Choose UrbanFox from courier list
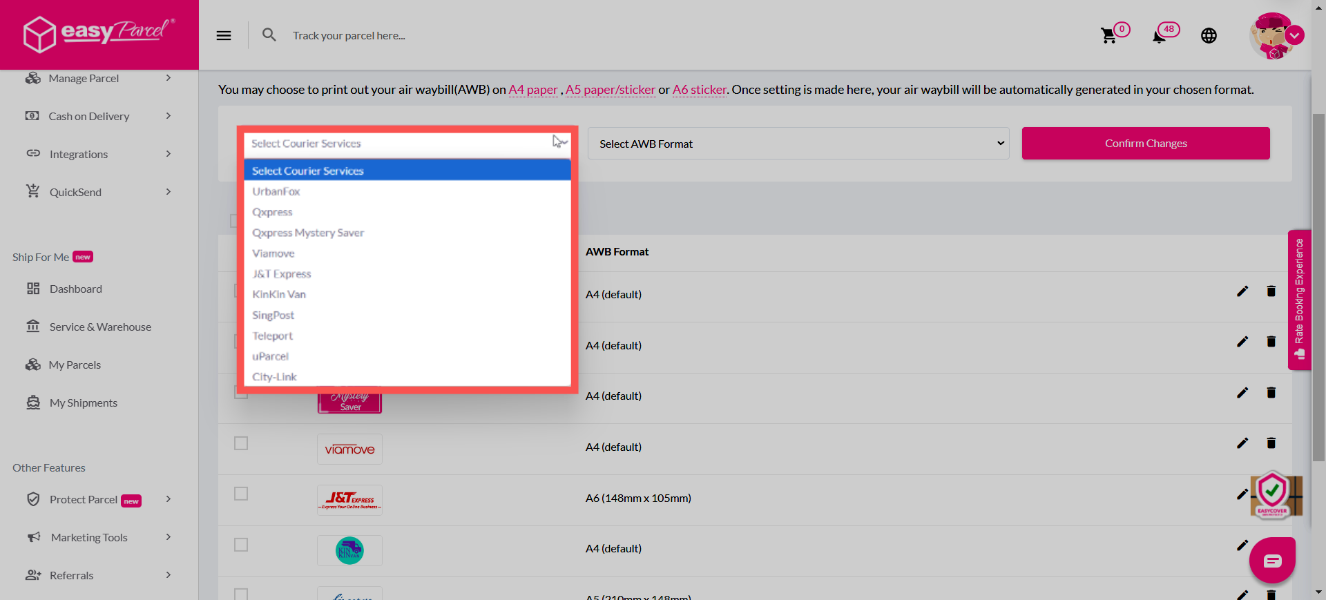 pyautogui.click(x=407, y=191)
